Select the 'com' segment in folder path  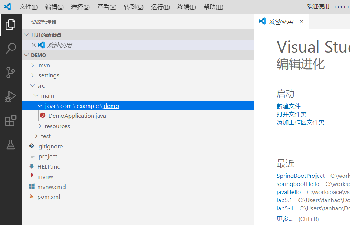66,106
